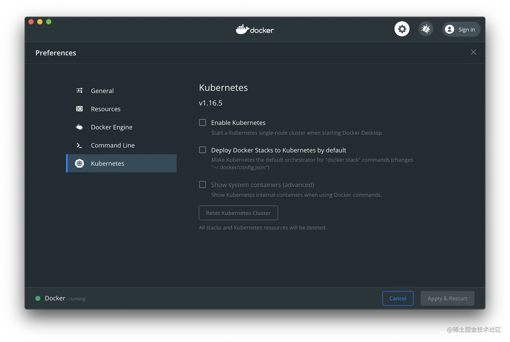Cancel the preference changes

pyautogui.click(x=398, y=298)
